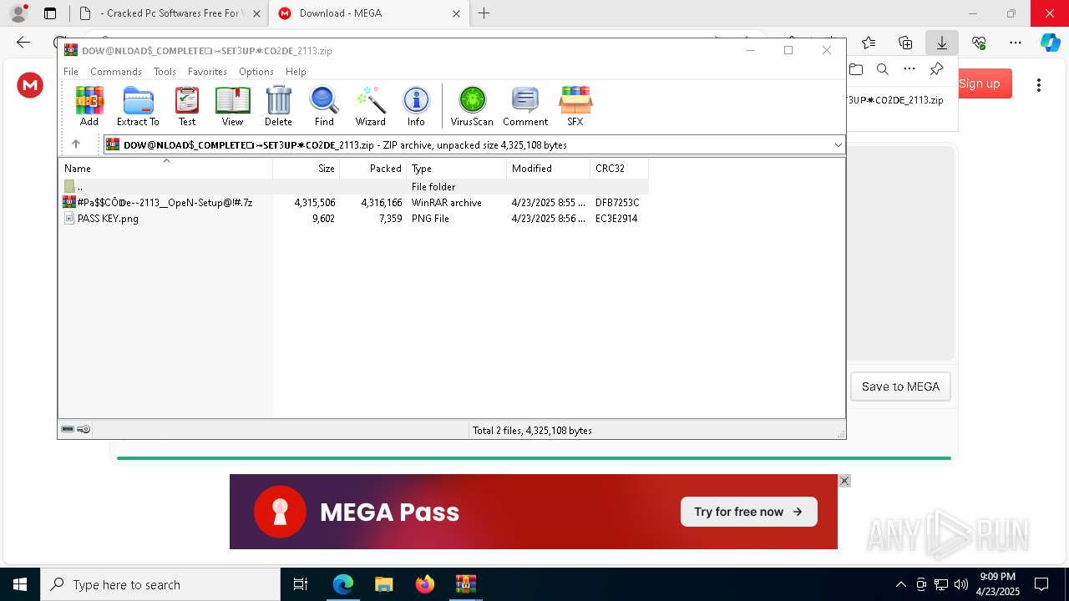Open the Commands menu
The width and height of the screenshot is (1069, 601).
pos(116,72)
